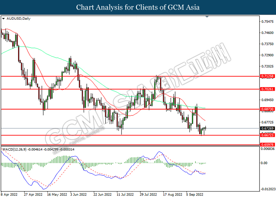
Task: Select the 0.65978 support level label
Action: click(267, 145)
